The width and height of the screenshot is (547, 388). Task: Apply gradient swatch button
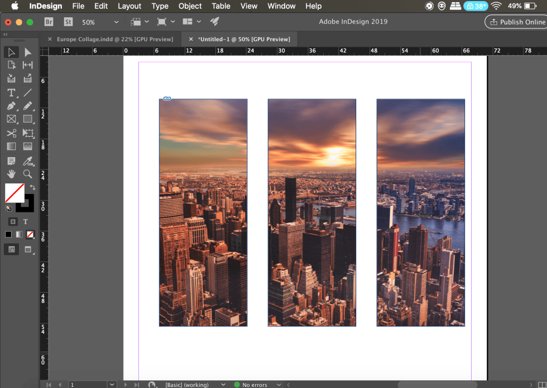(19, 234)
